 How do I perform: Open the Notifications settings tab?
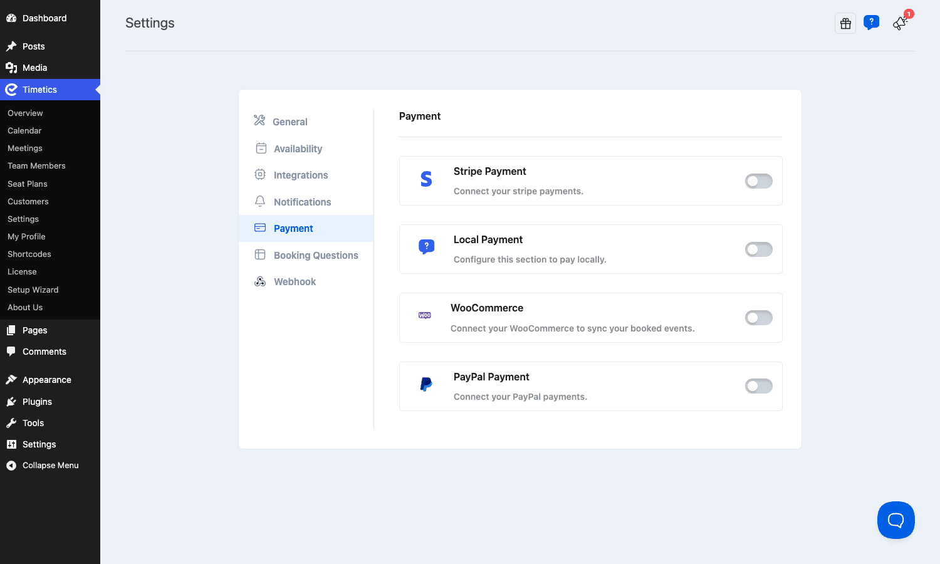pos(306,202)
